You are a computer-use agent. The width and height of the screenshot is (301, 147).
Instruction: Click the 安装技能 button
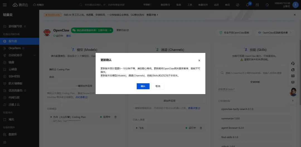tap(255, 82)
